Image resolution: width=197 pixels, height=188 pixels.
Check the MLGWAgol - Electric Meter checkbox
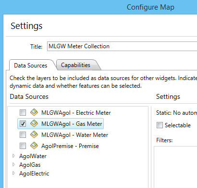pos(23,112)
